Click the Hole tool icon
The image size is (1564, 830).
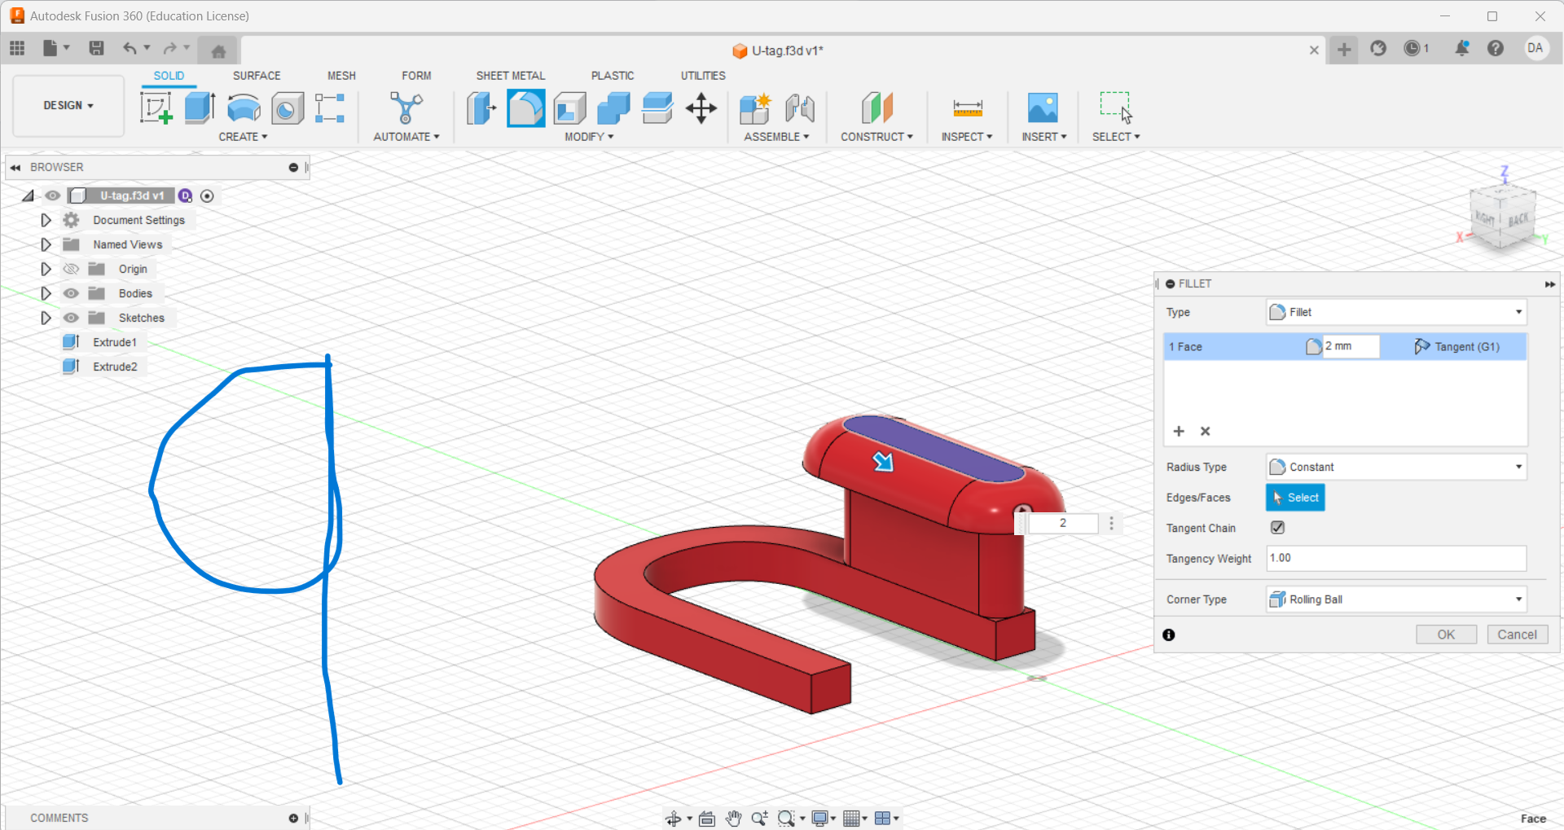pos(287,108)
